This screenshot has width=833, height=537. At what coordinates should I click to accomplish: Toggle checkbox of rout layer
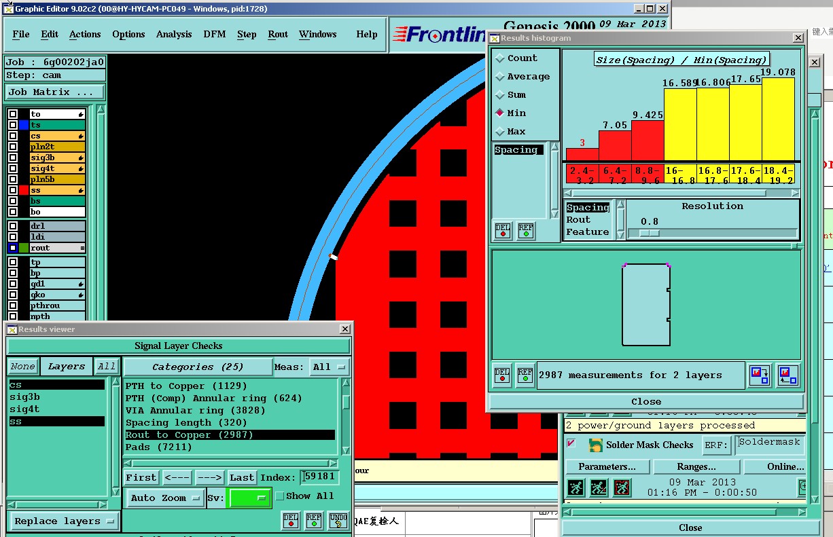tap(12, 248)
